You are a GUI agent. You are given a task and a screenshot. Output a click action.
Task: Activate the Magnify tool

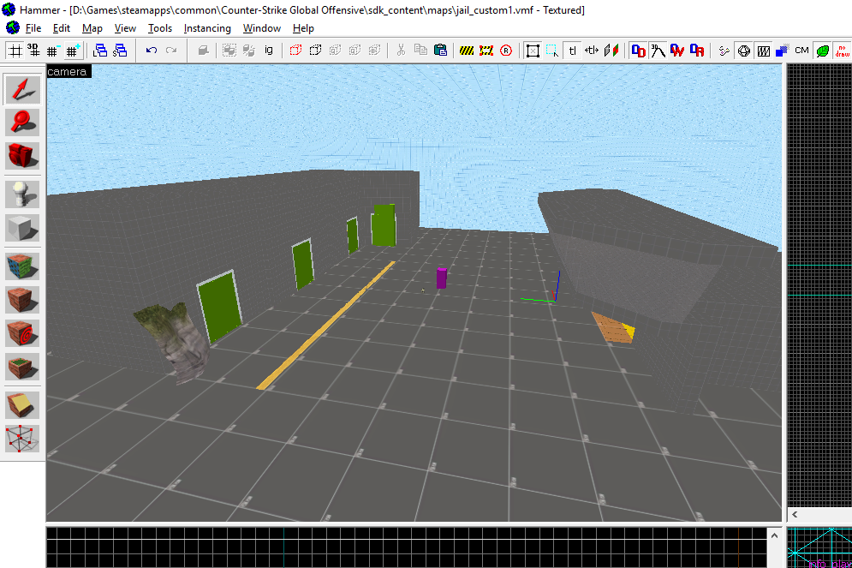pos(22,123)
